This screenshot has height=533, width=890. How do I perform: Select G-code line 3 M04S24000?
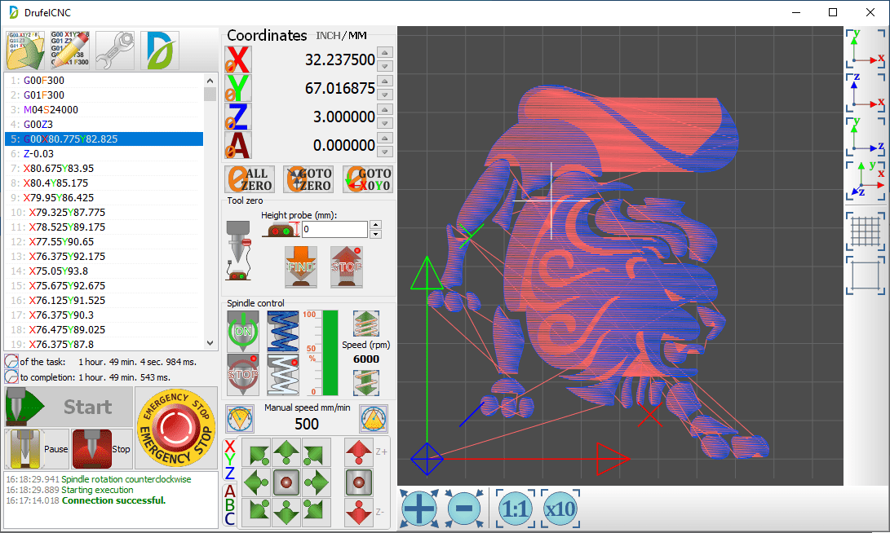(x=104, y=109)
